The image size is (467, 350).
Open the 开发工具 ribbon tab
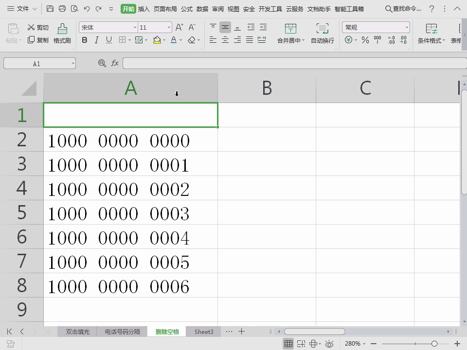(x=270, y=9)
